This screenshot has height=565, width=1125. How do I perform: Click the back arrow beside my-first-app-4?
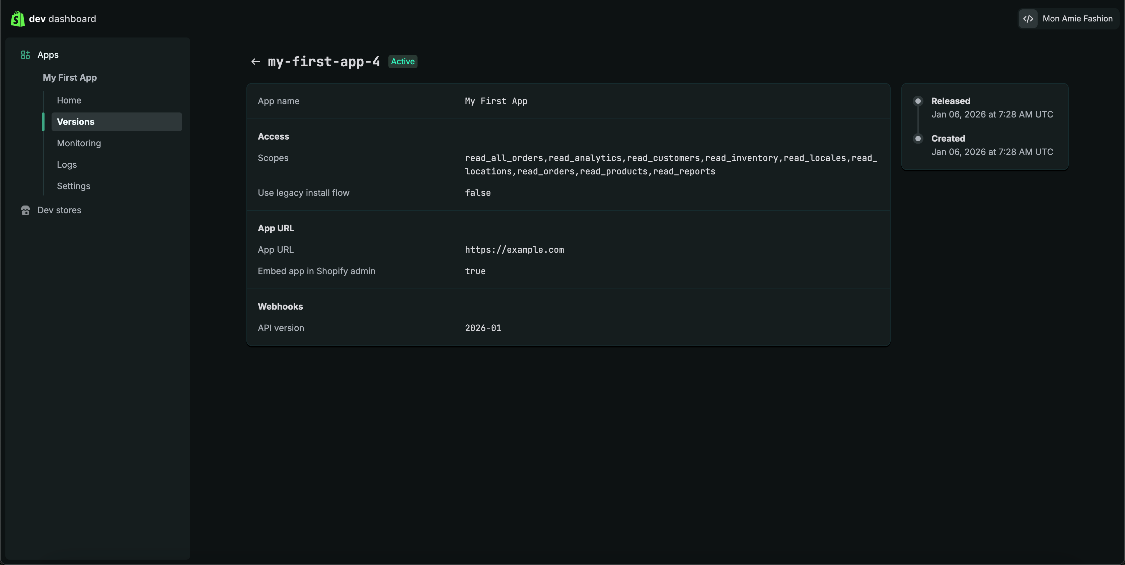(255, 62)
